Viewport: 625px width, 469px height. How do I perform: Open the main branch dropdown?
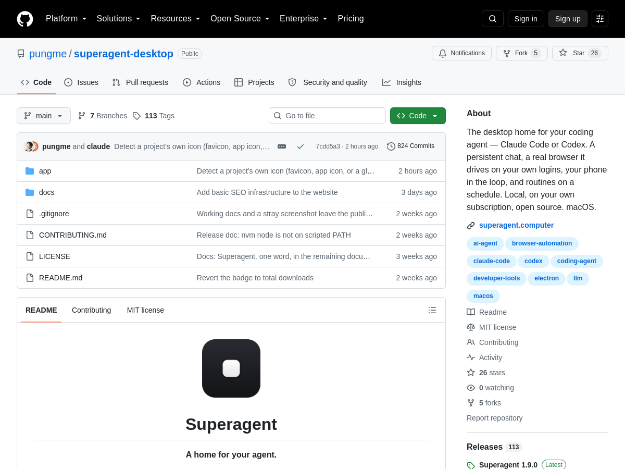[x=44, y=116]
